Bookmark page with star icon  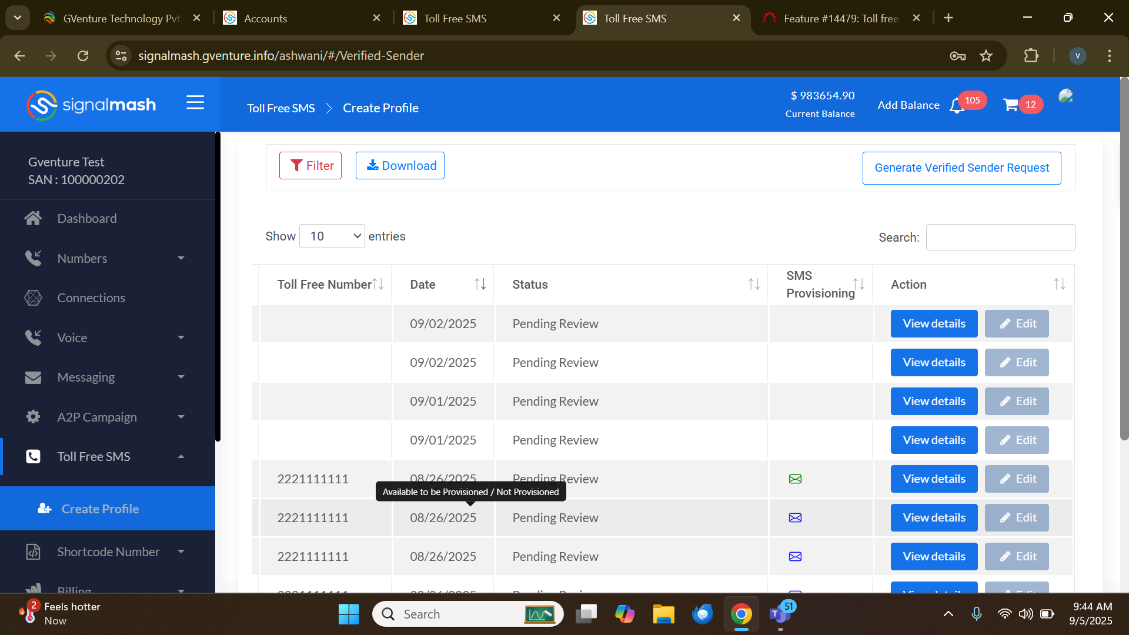pyautogui.click(x=986, y=56)
